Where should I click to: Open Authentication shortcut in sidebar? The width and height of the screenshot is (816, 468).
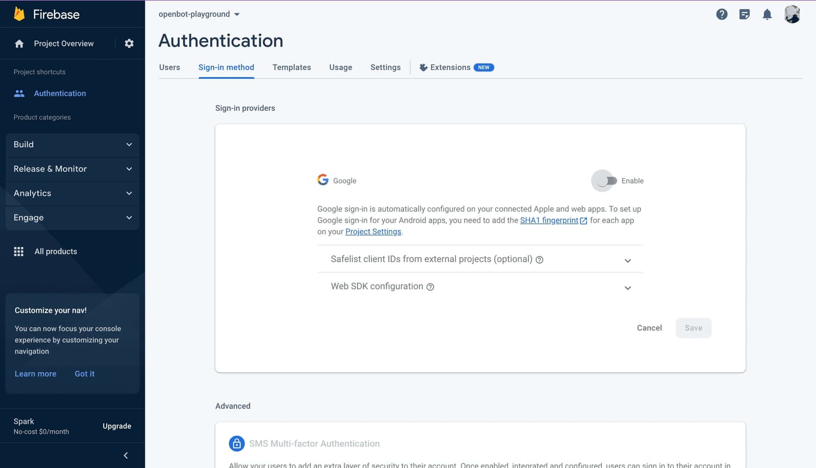(60, 93)
